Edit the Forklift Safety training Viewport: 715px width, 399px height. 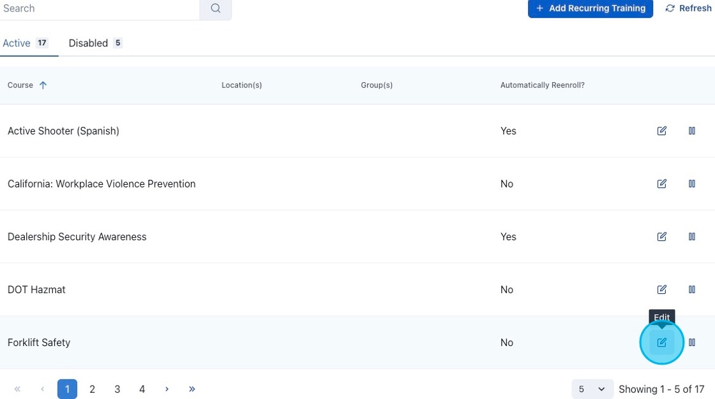[661, 342]
